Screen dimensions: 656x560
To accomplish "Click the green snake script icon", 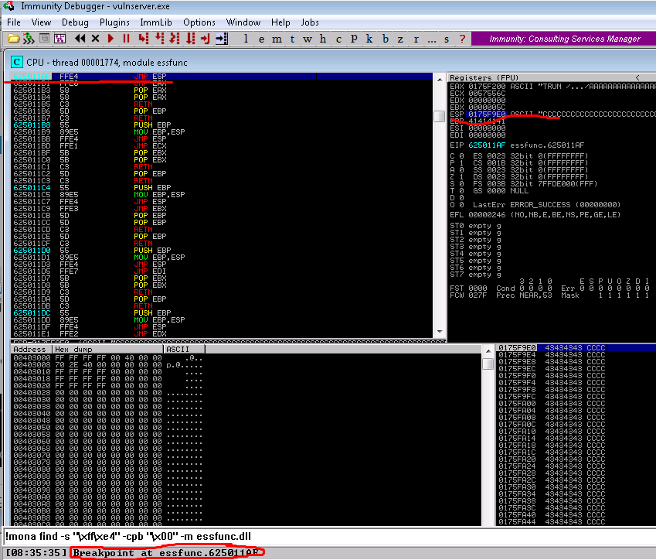I will pyautogui.click(x=29, y=39).
